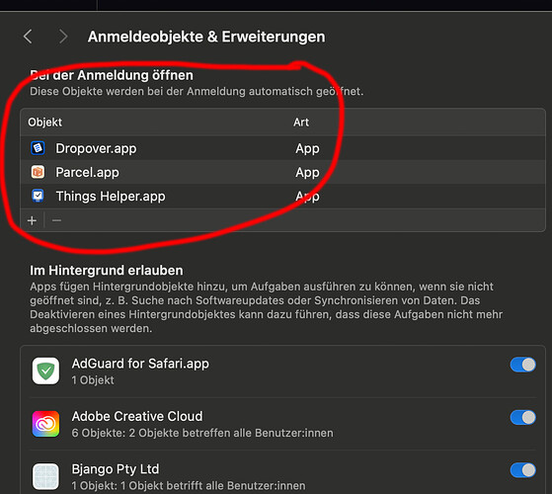Click the Adobe Creative Cloud icon
The image size is (552, 494).
point(45,424)
